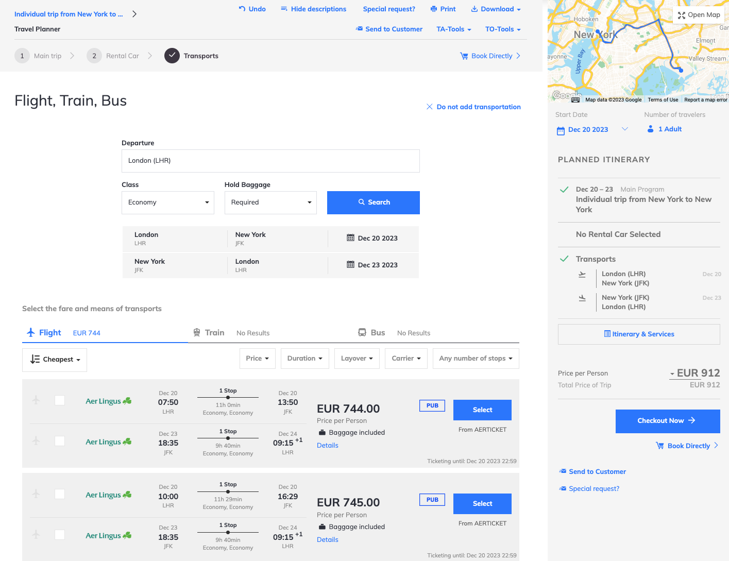
Task: Click the traveler person icon beside 1 Adult
Action: [651, 129]
